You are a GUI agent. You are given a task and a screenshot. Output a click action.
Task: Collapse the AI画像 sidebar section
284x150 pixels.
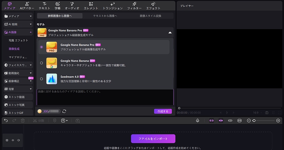pos(18,32)
